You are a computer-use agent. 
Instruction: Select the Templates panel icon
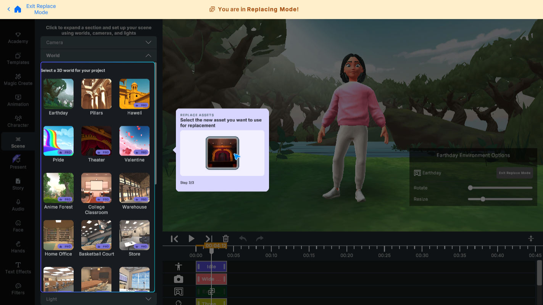point(18,58)
